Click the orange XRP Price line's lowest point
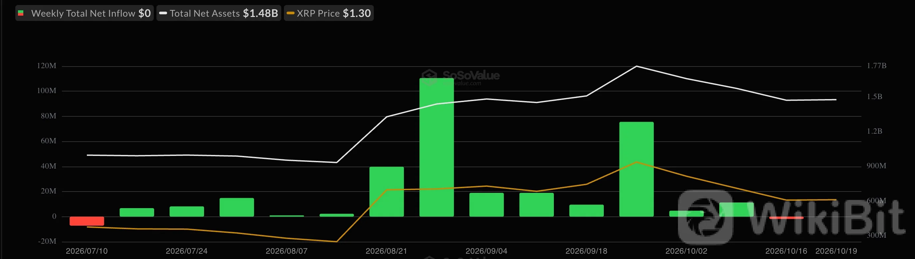The image size is (915, 259). point(337,242)
